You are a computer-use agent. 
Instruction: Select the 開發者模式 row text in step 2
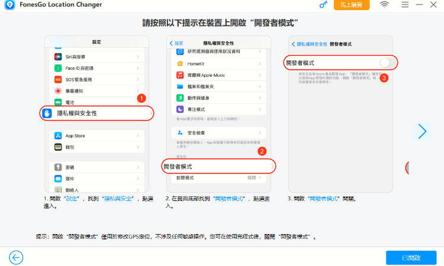178,167
